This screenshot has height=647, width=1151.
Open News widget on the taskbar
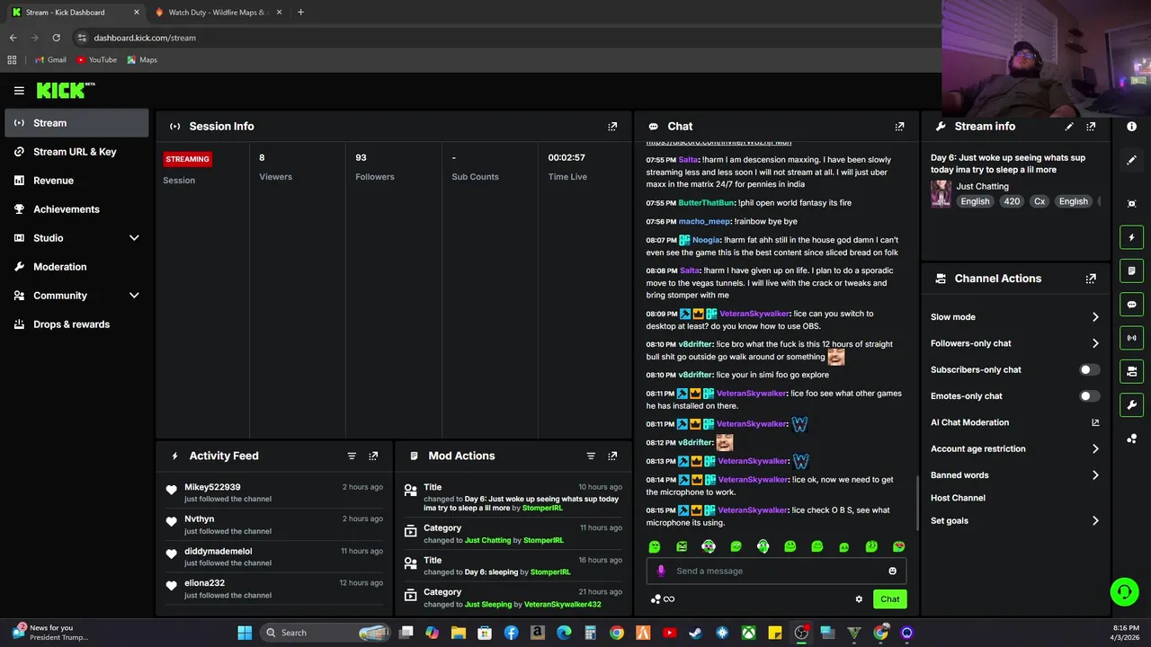(52, 633)
